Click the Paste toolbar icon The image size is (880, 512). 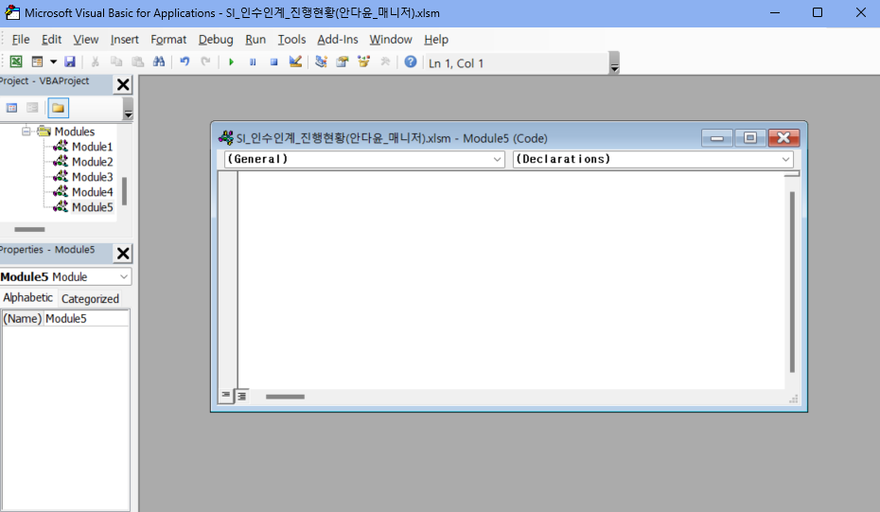(x=137, y=62)
